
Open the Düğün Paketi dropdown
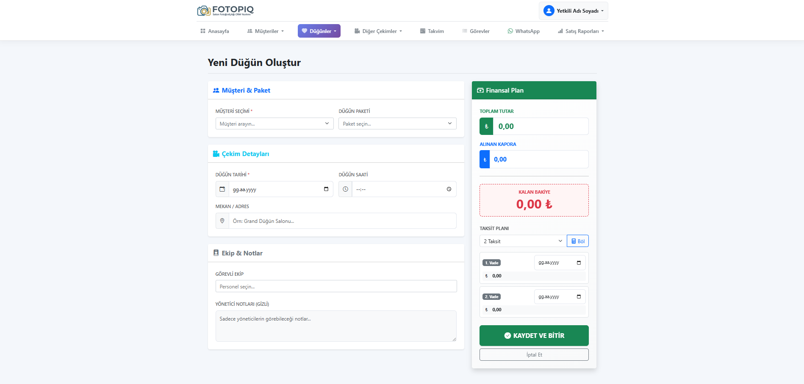pyautogui.click(x=397, y=123)
